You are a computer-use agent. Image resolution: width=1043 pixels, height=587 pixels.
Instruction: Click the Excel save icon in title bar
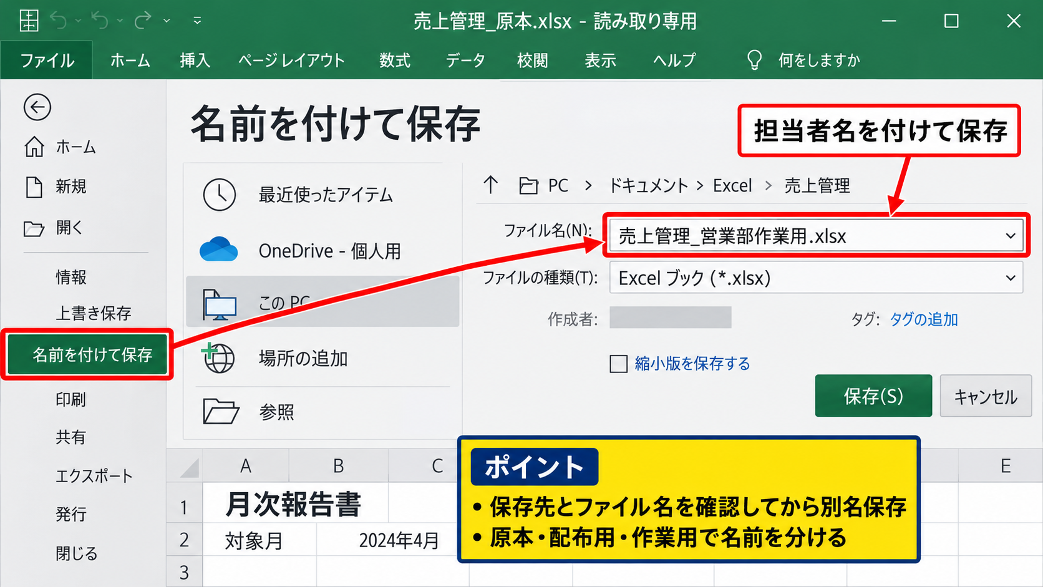(x=29, y=21)
